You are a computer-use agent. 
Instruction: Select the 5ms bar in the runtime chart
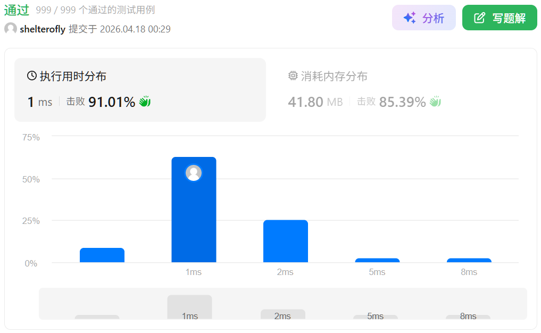377,260
